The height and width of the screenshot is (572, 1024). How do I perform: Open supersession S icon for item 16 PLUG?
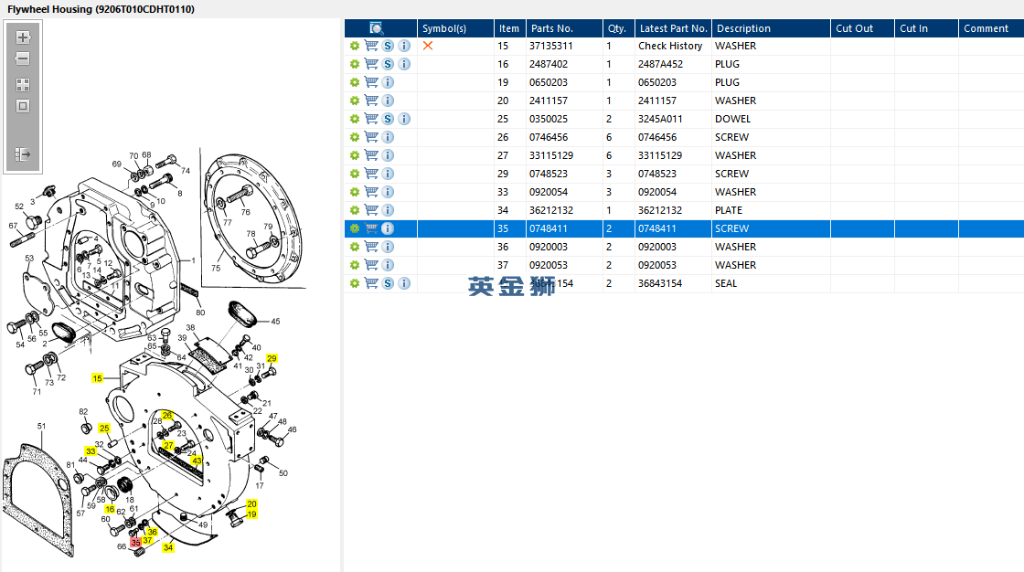pyautogui.click(x=388, y=64)
